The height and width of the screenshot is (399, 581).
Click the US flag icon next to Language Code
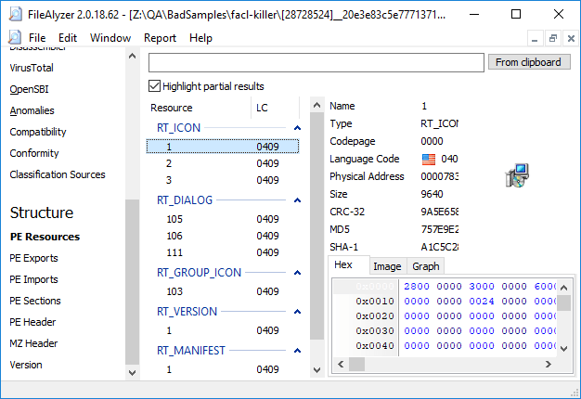pyautogui.click(x=429, y=160)
